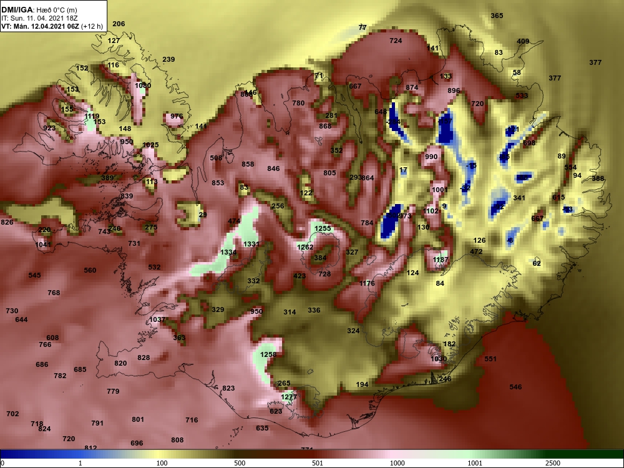Click the 409 height value

point(523,41)
